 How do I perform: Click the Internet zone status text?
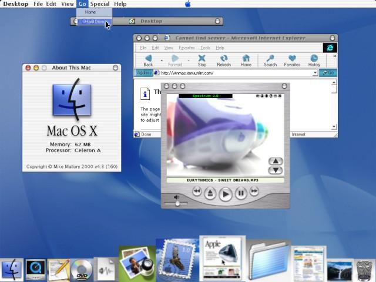[x=298, y=135]
